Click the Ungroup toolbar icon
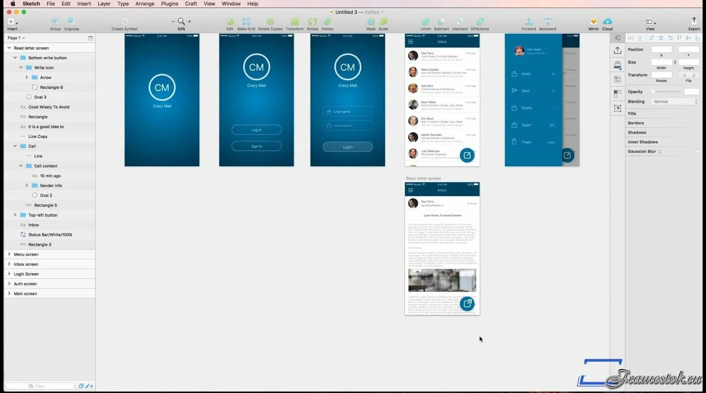Screen dimensions: 706x393 pos(71,21)
